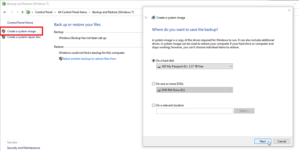Viewport: 299px width, 151px height.
Task: Click the Next button
Action: click(263, 141)
